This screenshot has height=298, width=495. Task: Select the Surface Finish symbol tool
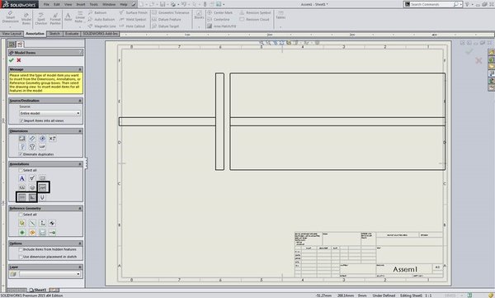point(134,12)
